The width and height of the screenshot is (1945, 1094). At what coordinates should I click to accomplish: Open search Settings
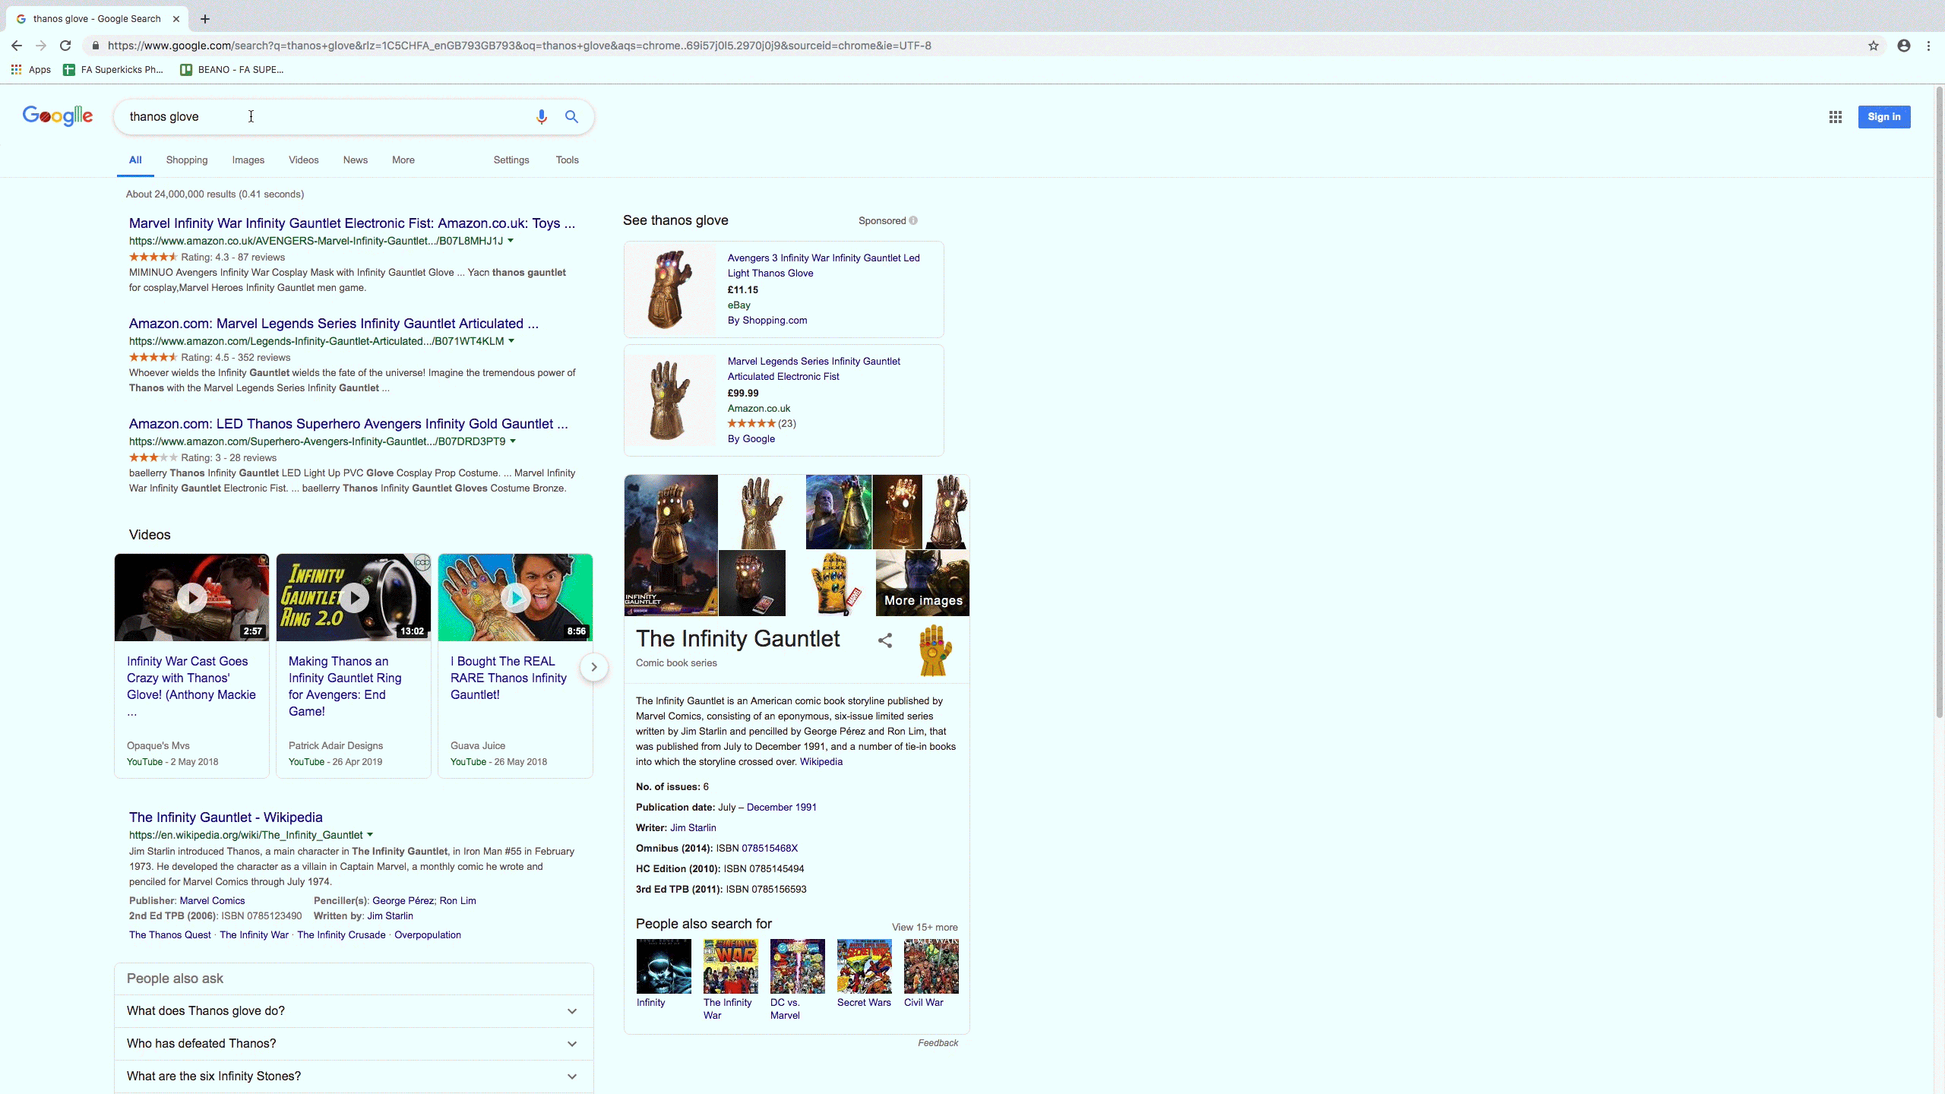tap(511, 160)
